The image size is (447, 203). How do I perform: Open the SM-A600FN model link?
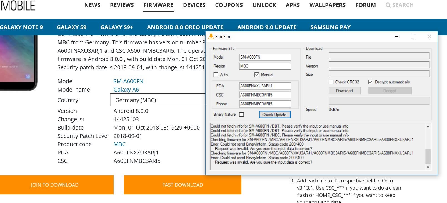128,81
